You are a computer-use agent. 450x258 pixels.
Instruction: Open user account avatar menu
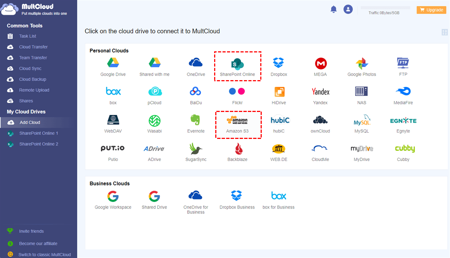(x=348, y=10)
